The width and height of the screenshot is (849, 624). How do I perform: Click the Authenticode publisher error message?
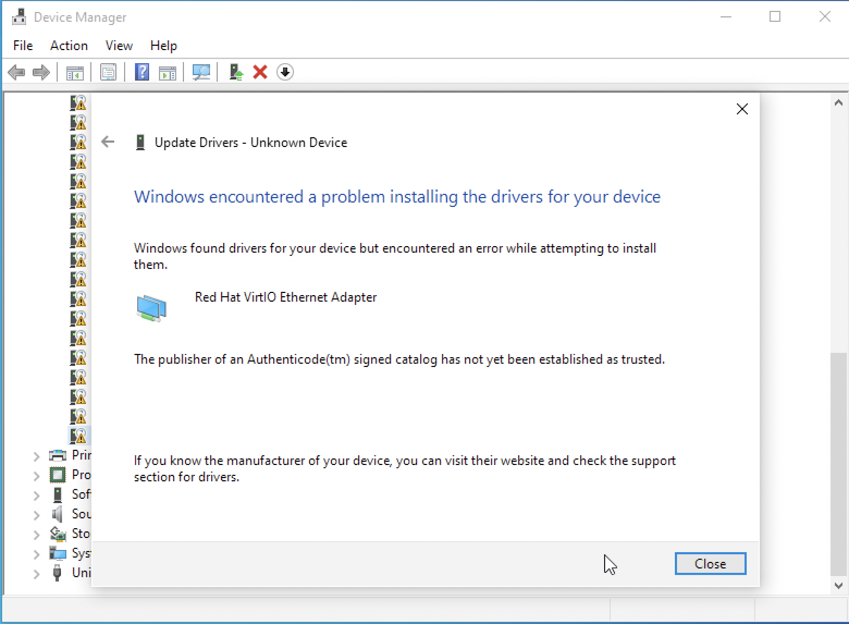(x=399, y=359)
